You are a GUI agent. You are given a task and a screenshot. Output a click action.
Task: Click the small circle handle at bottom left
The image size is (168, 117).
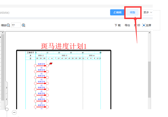pyautogui.click(x=7, y=109)
